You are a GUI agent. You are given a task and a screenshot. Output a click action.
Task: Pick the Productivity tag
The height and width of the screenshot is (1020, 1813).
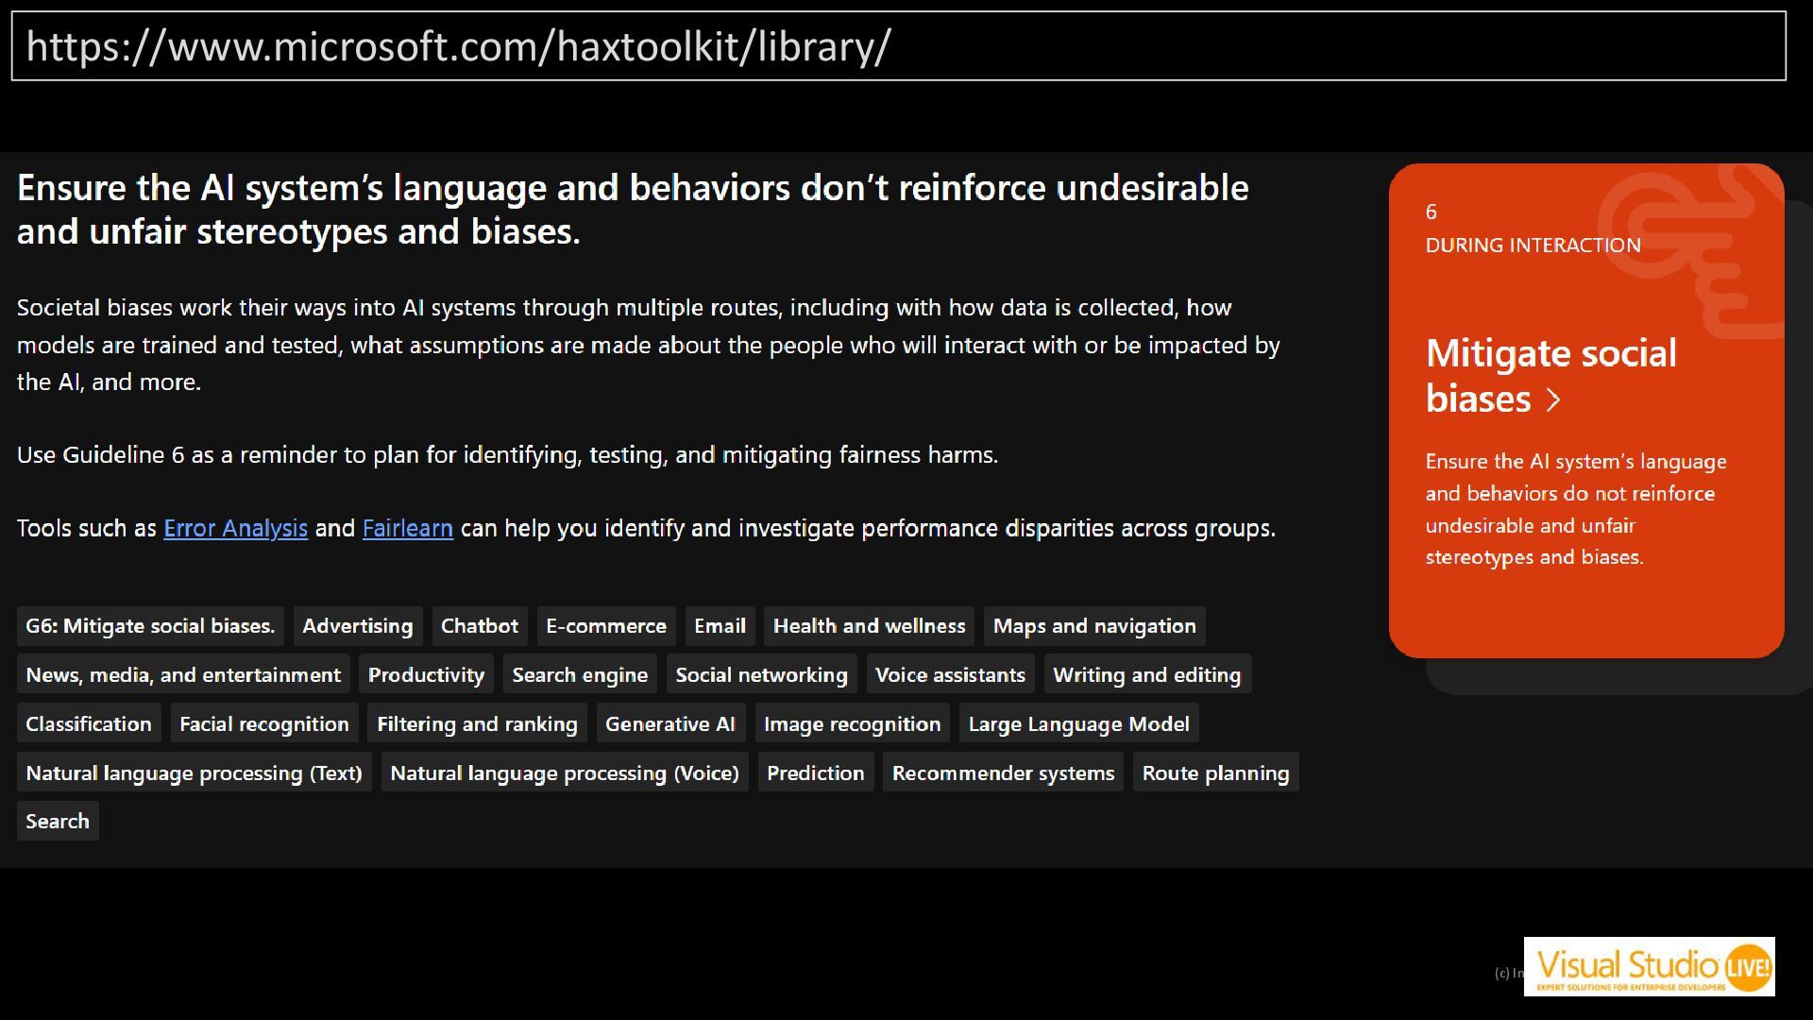tap(426, 674)
